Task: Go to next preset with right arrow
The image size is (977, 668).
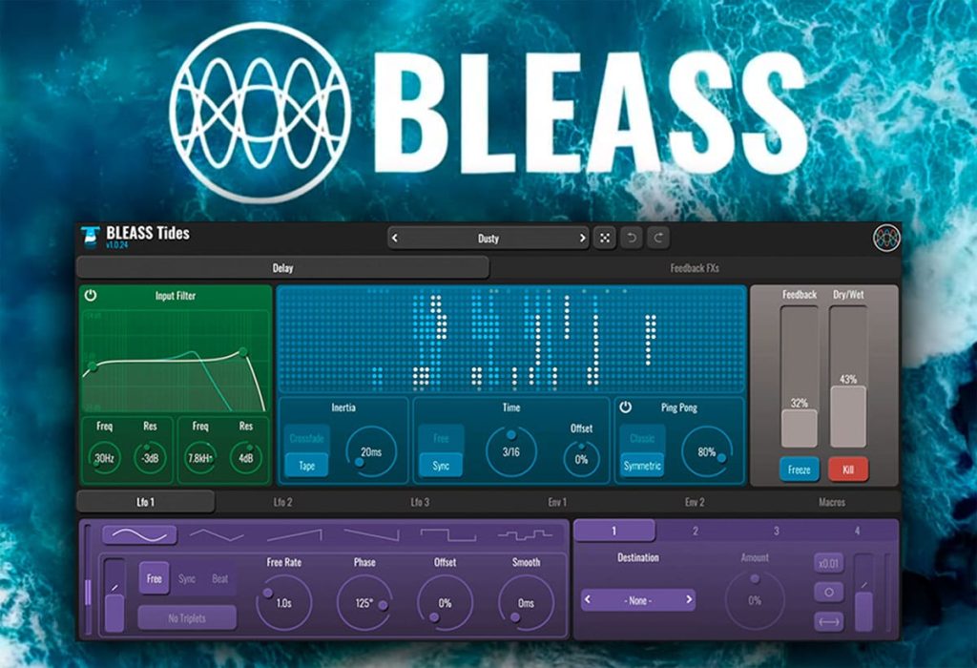Action: [x=582, y=238]
